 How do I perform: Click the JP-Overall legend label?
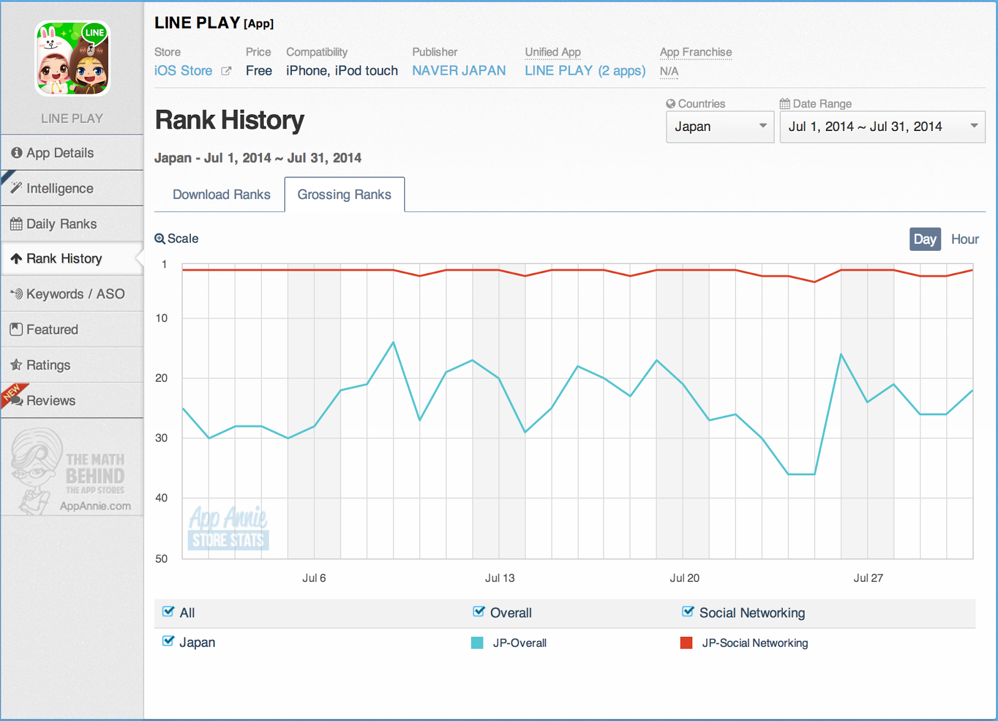520,643
